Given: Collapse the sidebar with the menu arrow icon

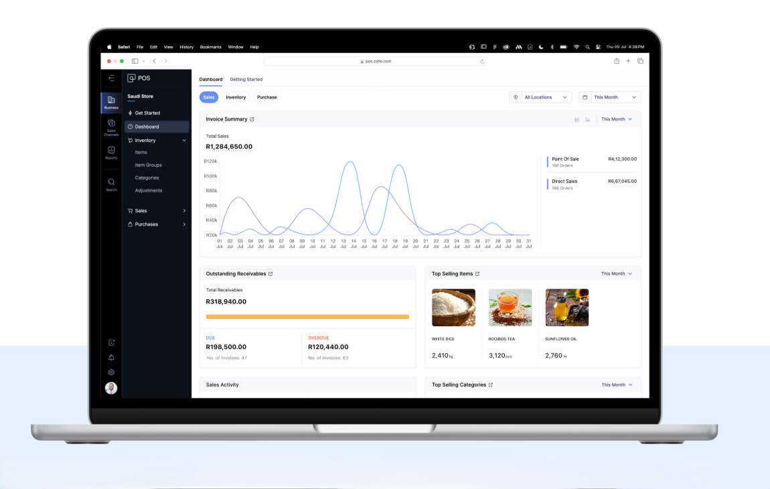Looking at the screenshot, I should (111, 78).
